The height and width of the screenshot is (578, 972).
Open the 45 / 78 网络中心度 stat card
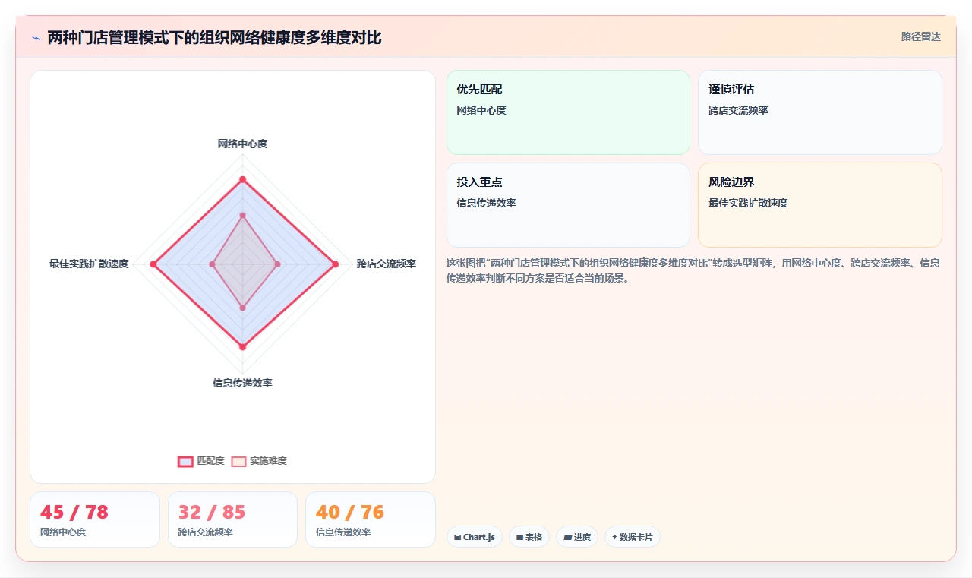pyautogui.click(x=95, y=520)
